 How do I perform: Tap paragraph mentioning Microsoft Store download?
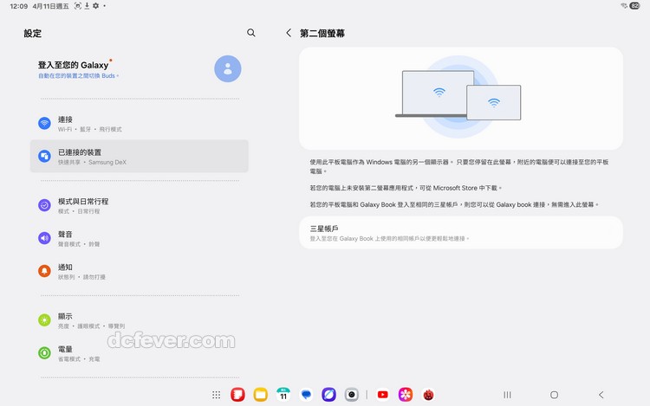click(x=406, y=188)
